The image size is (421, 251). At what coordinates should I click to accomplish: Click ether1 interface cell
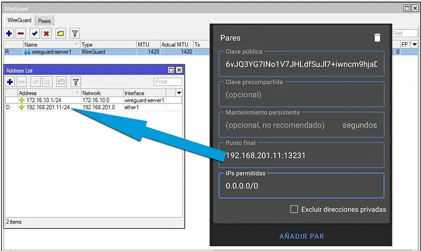tap(131, 107)
